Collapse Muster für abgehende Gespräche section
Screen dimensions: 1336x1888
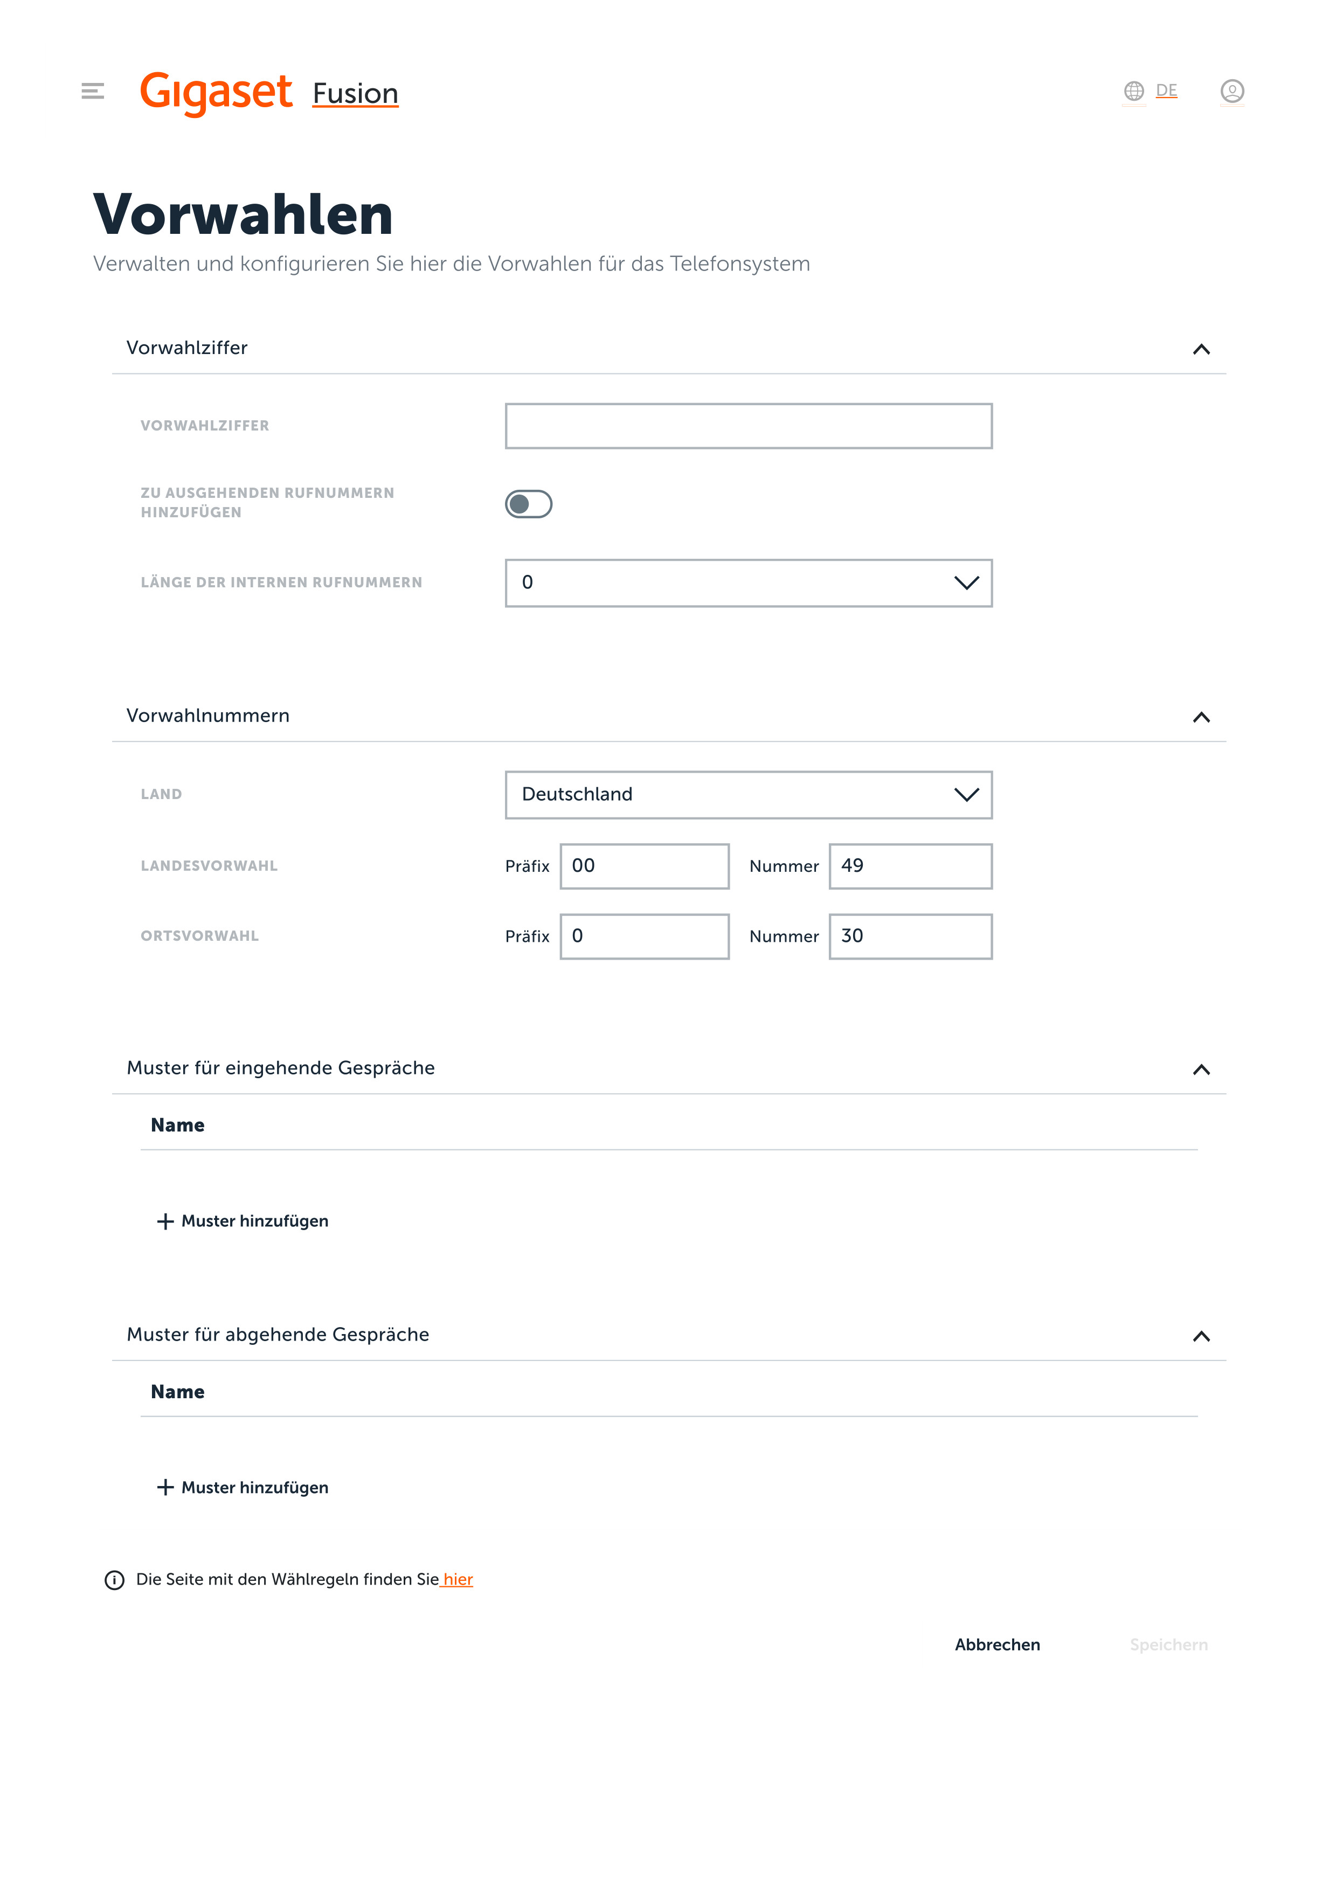coord(1201,1336)
